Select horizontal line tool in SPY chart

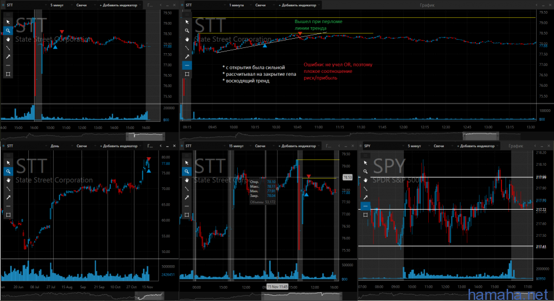pos(365,206)
